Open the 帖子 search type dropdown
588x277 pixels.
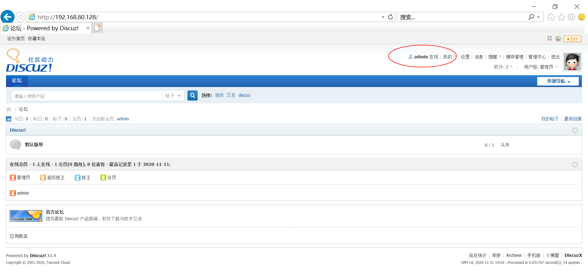[x=173, y=96]
